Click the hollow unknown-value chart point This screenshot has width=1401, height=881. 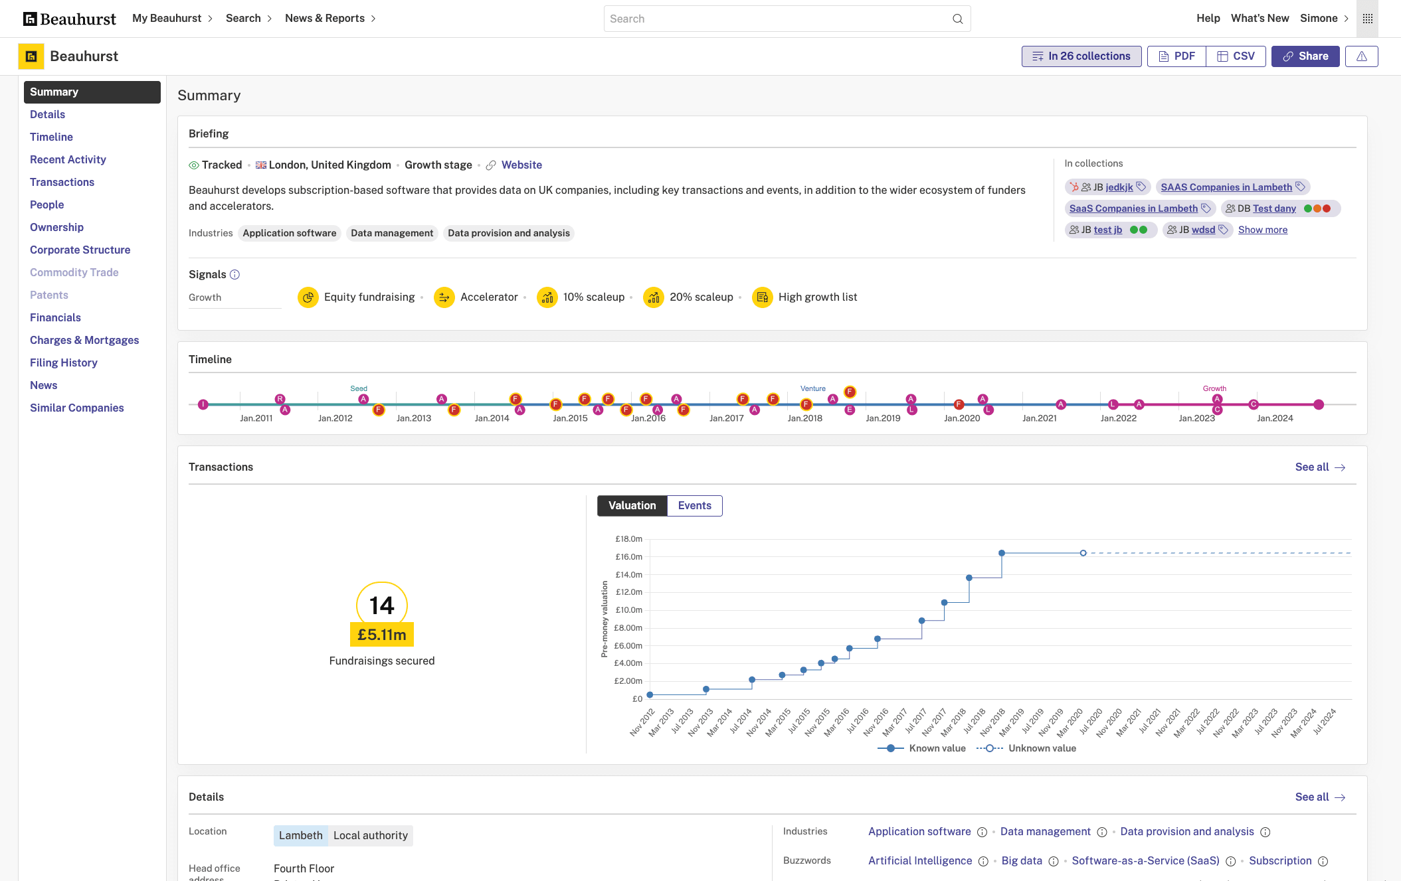(x=1083, y=553)
